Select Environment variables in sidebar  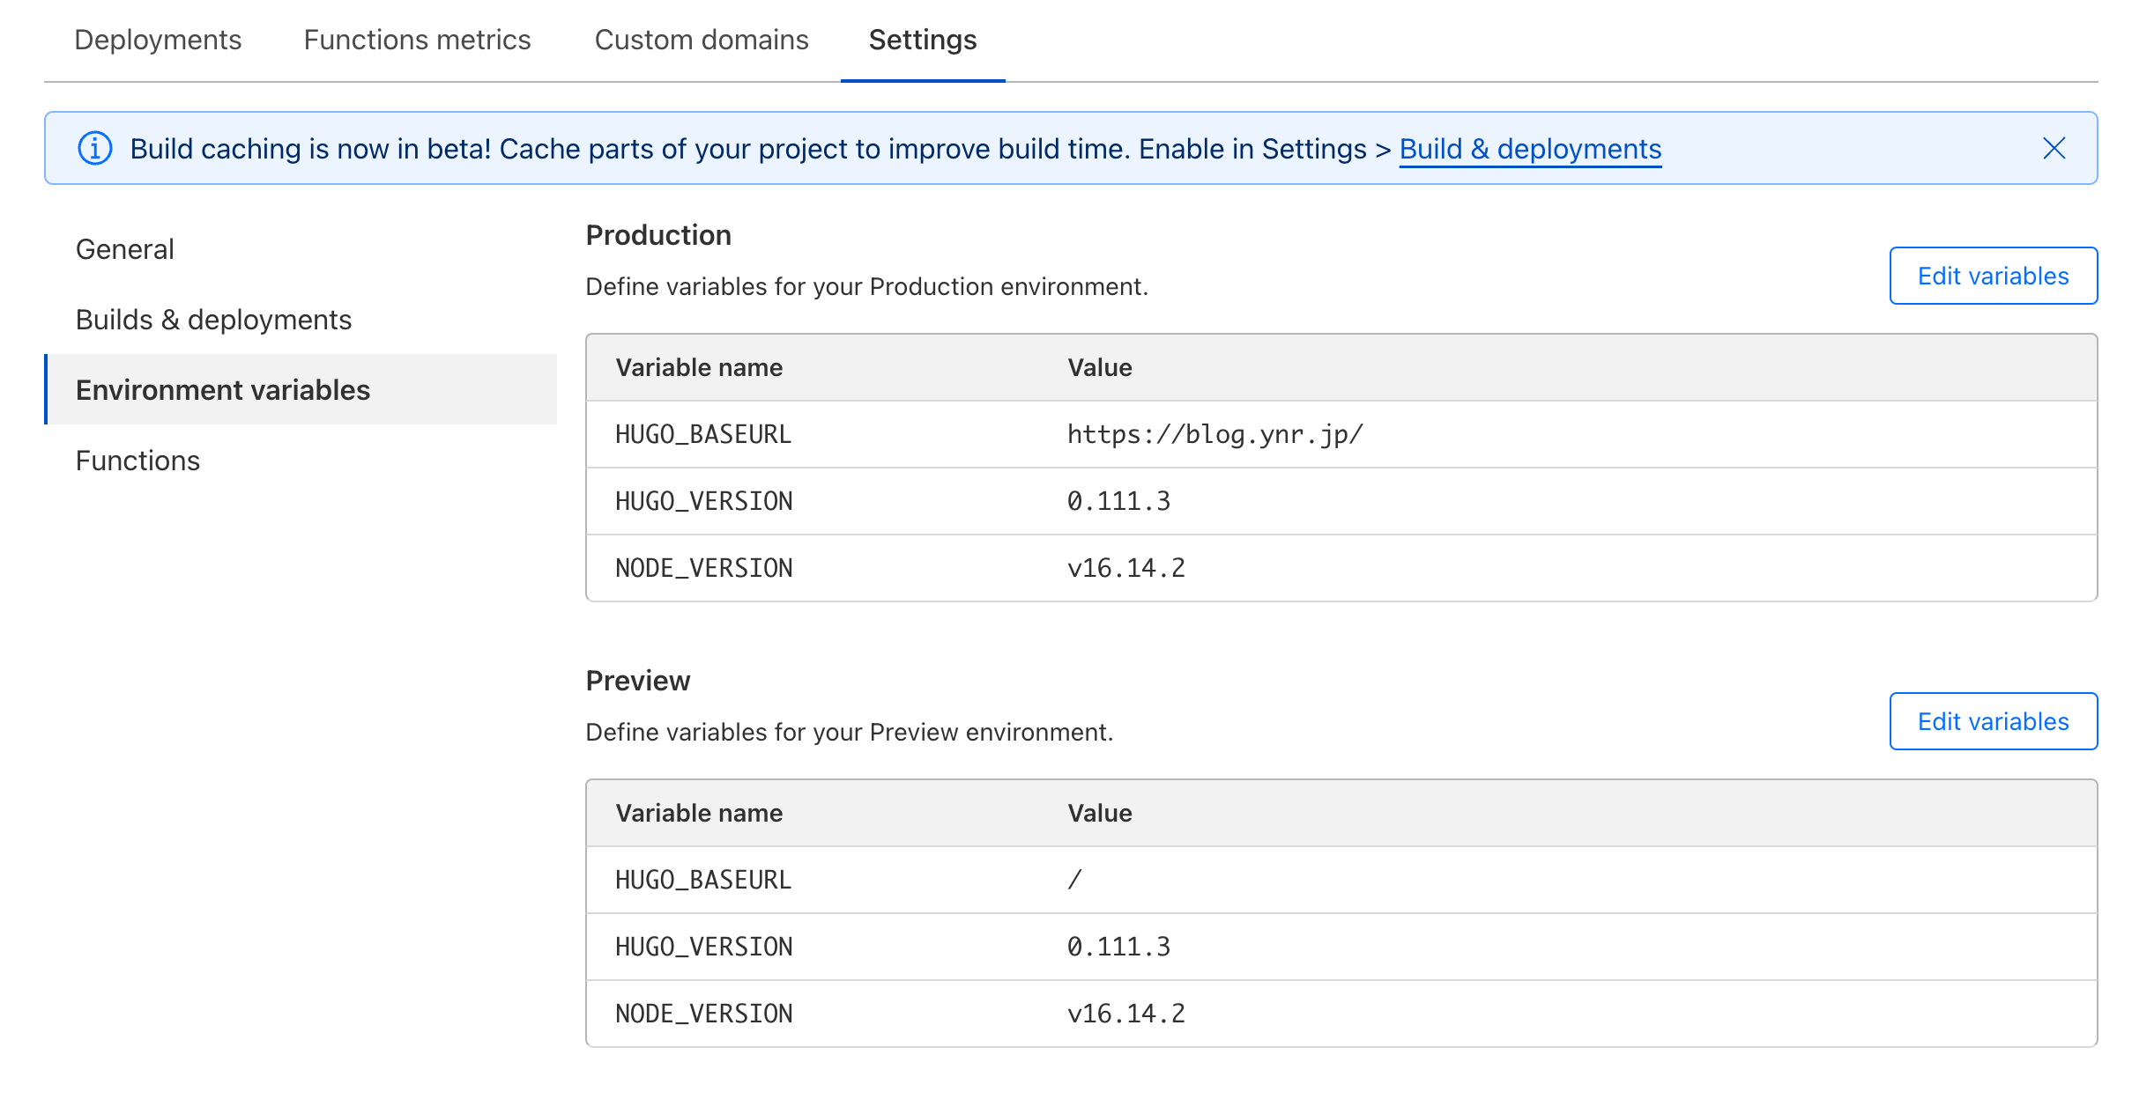coord(223,390)
